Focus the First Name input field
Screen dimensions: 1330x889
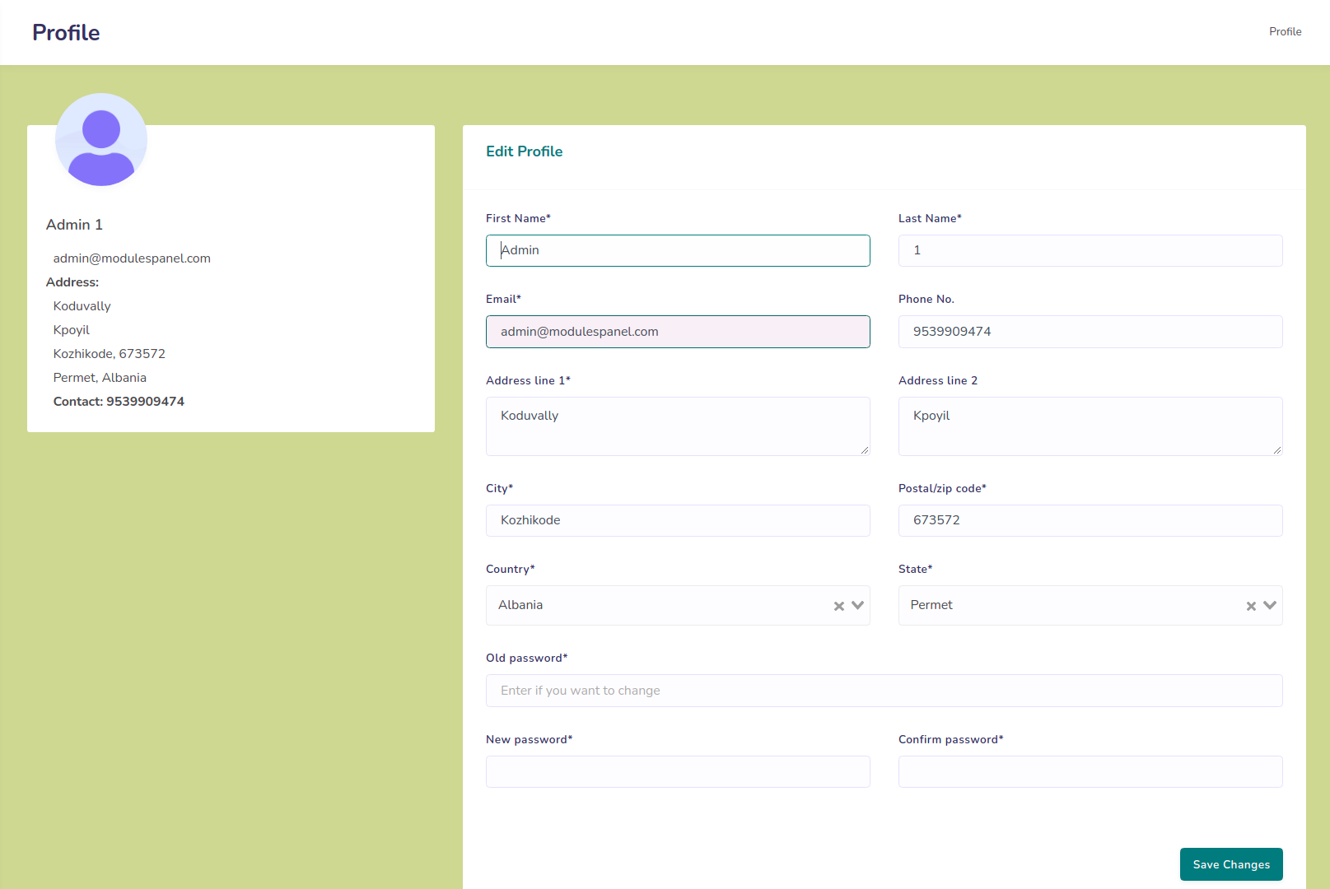click(677, 250)
